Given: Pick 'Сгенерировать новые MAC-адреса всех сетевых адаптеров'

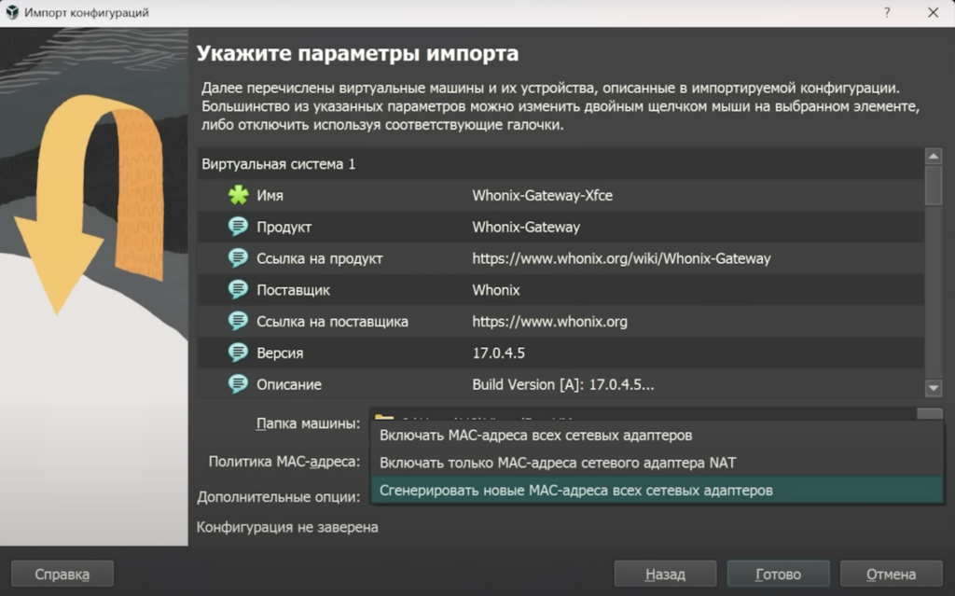Looking at the screenshot, I should pyautogui.click(x=575, y=490).
